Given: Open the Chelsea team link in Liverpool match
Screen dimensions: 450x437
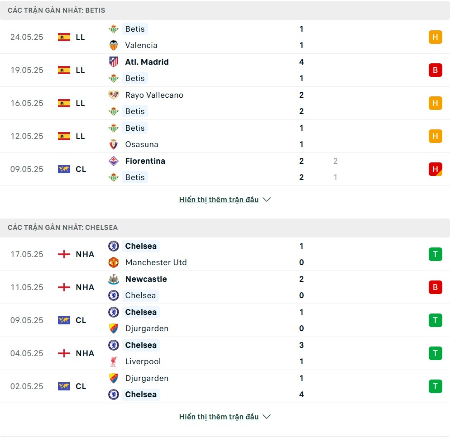Looking at the screenshot, I should click(x=141, y=345).
